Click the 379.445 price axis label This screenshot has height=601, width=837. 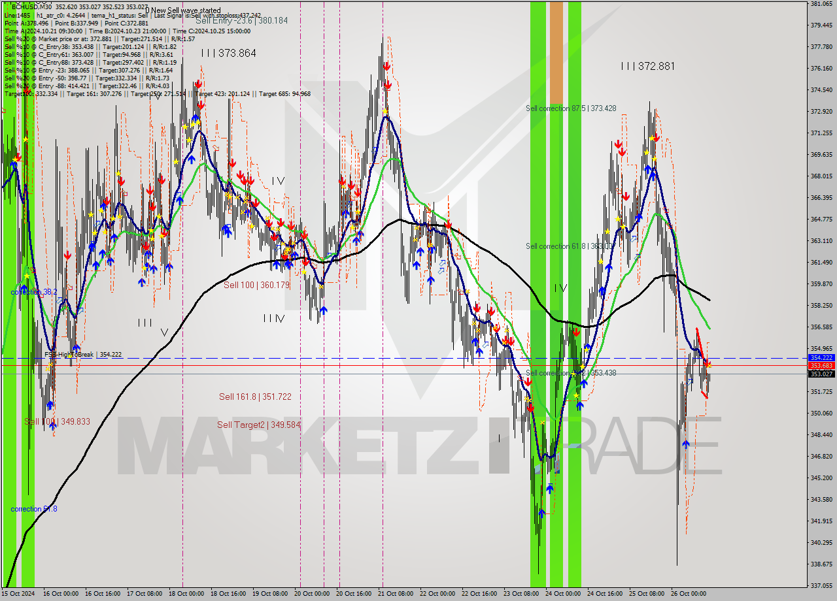click(821, 25)
